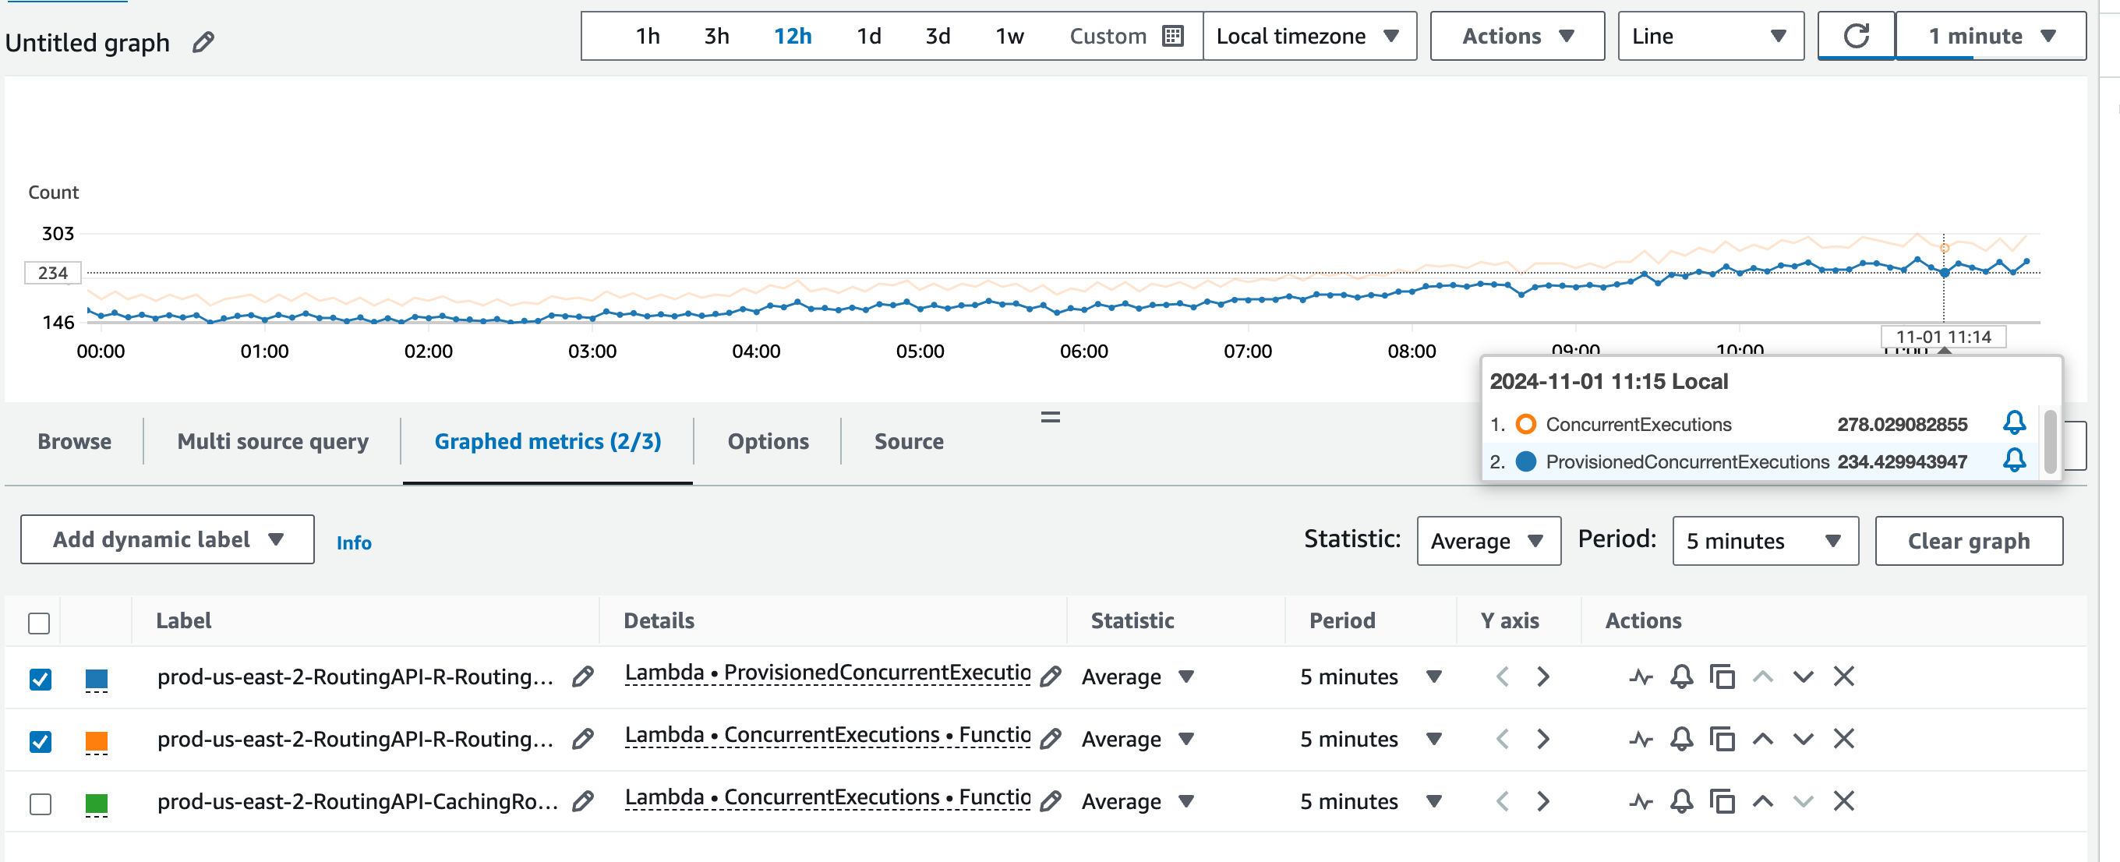The height and width of the screenshot is (862, 2120).
Task: Remove the ProvisionedConcurrentExecutions metric row
Action: pos(1843,677)
